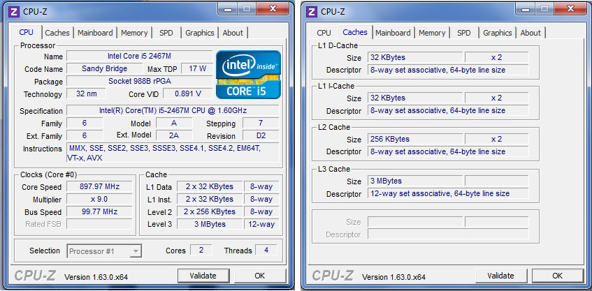
Task: Close the right CPU-Z window
Action: pyautogui.click(x=570, y=8)
